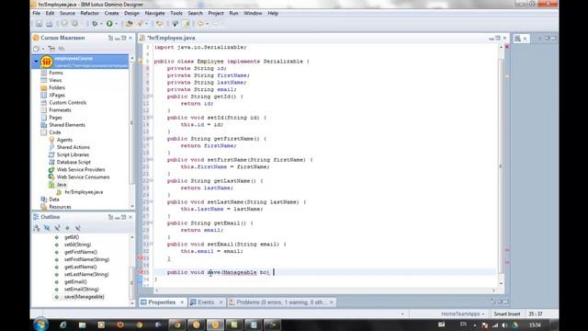Select Shared Elements in the navigator

[67, 125]
